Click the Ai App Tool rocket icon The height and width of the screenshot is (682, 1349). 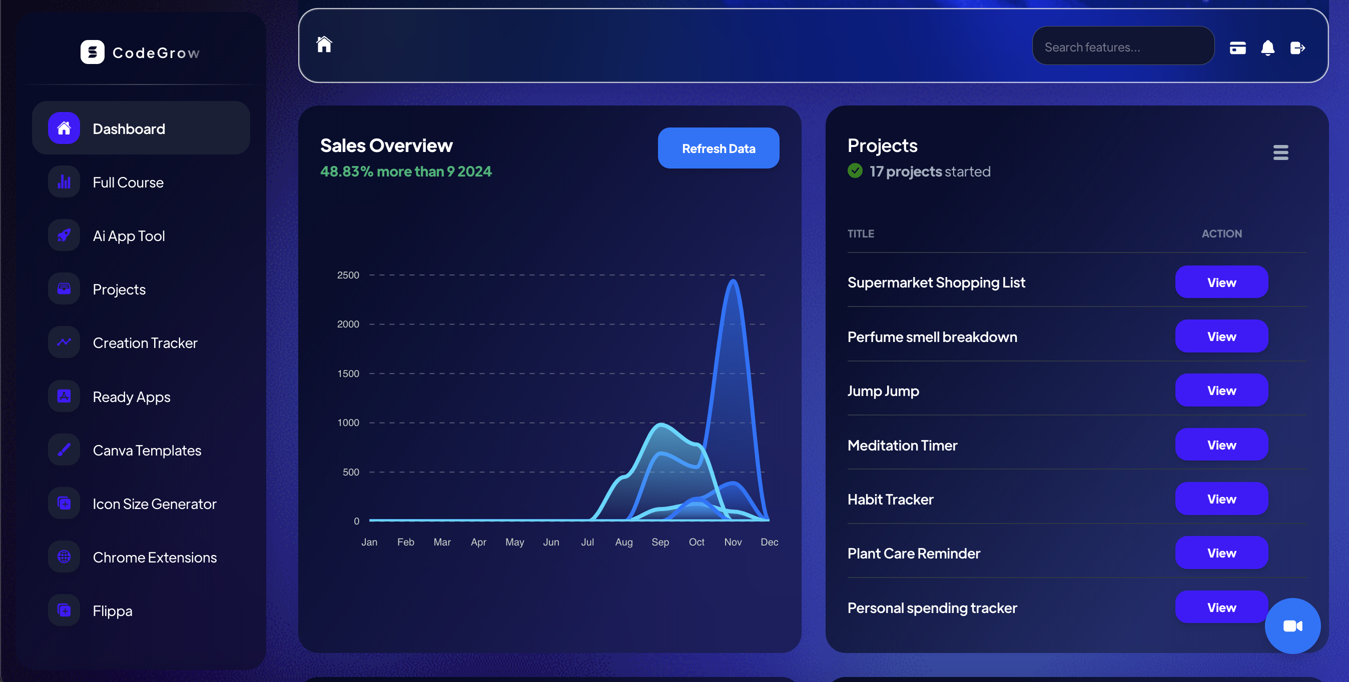point(64,235)
